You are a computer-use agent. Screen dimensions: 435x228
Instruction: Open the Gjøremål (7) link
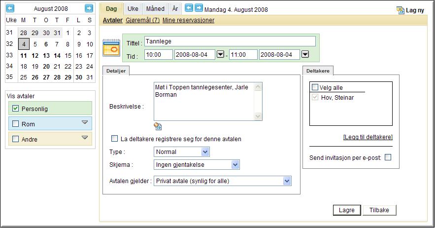(142, 20)
